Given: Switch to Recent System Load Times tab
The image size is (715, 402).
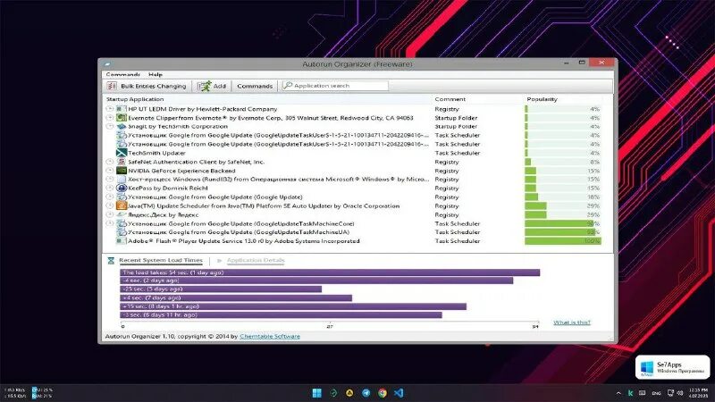Looking at the screenshot, I should pyautogui.click(x=161, y=260).
